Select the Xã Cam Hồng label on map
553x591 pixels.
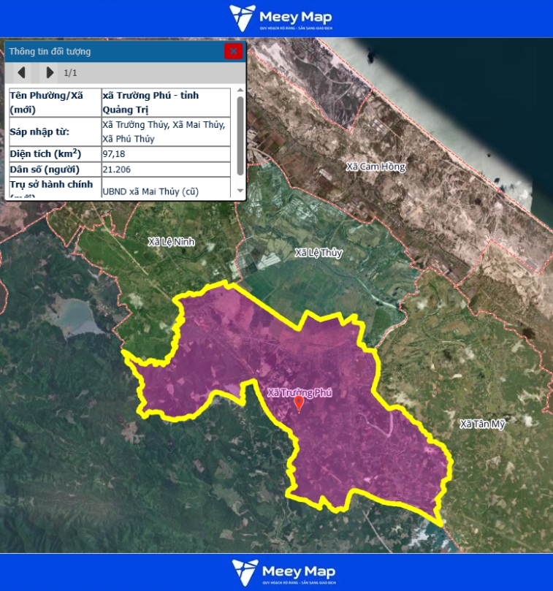pyautogui.click(x=375, y=167)
